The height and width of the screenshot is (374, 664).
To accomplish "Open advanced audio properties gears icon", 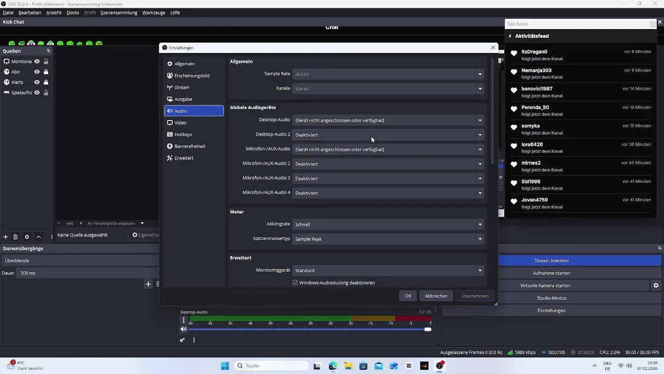I will [183, 340].
